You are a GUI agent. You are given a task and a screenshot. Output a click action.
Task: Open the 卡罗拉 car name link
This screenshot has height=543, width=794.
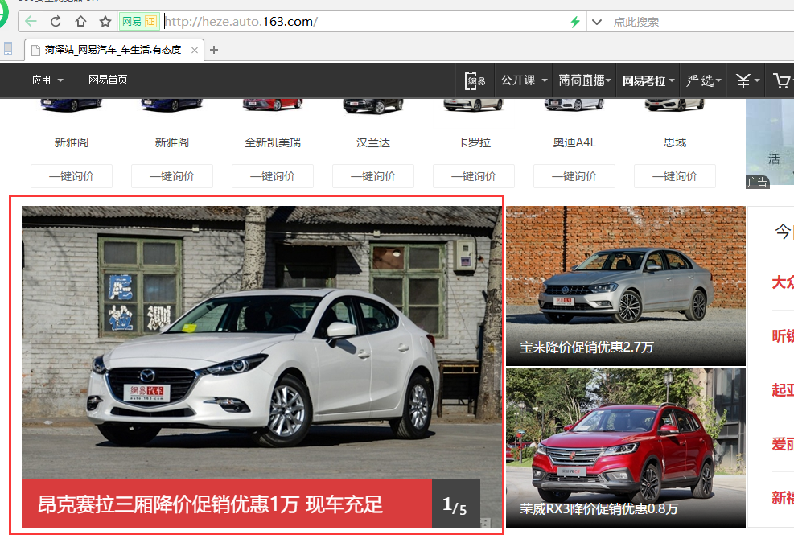(474, 143)
